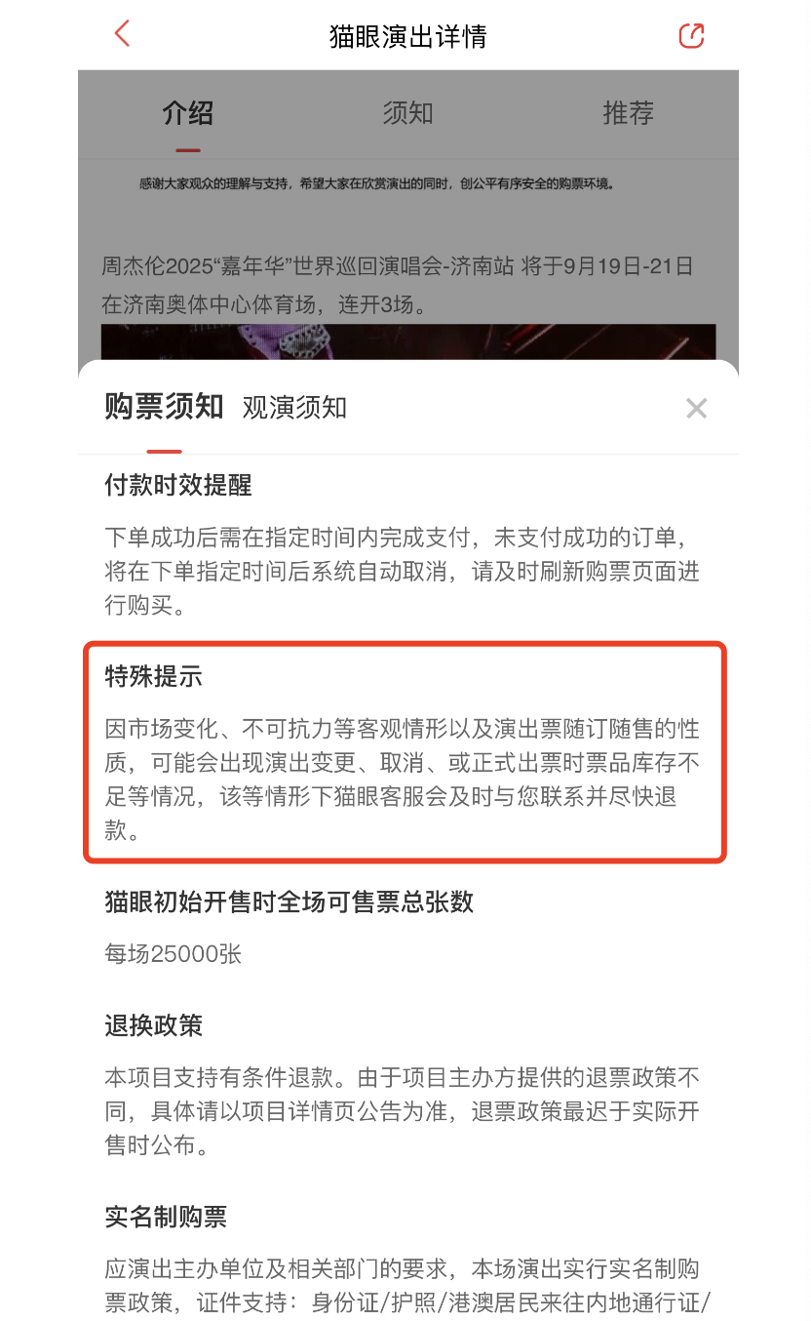Screen dimensions: 811x1321
Task: Open the share icon at top right
Action: [691, 35]
